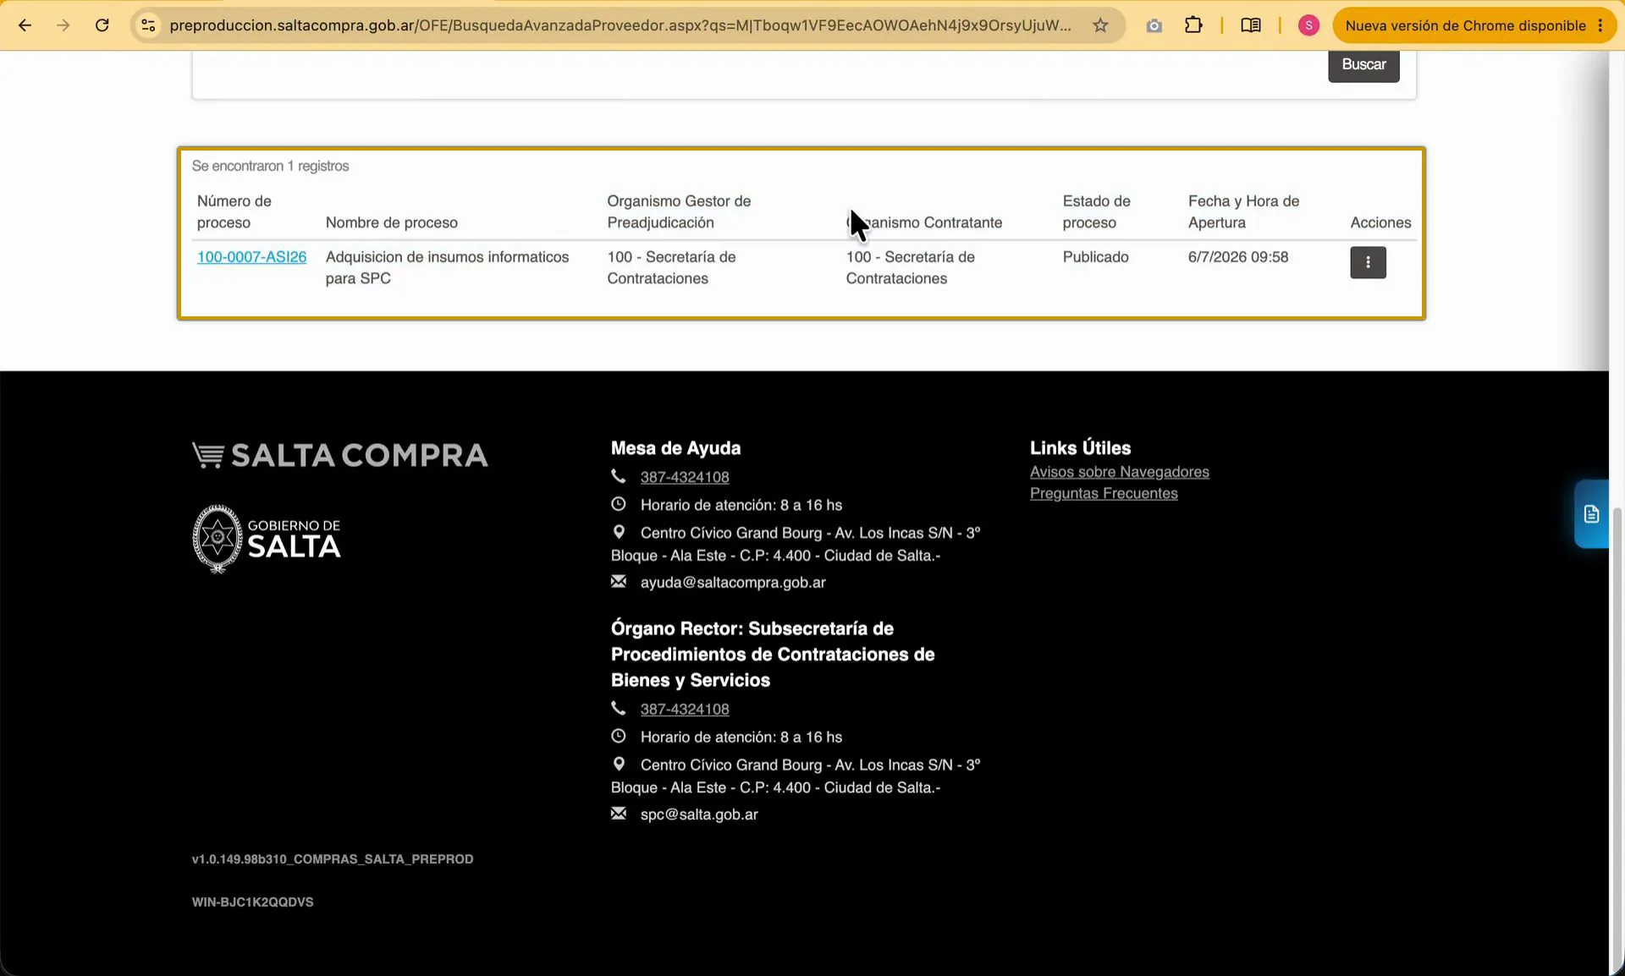Viewport: 1625px width, 976px height.
Task: Click Estado de proceso column header
Action: pos(1097,211)
